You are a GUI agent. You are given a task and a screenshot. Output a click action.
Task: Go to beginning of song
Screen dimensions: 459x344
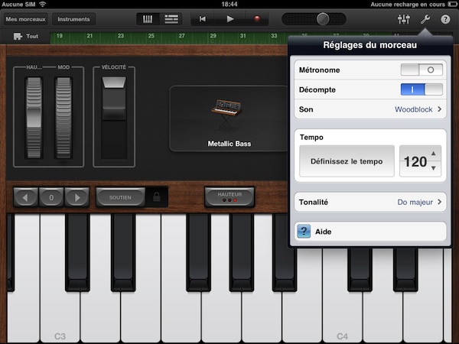(202, 19)
